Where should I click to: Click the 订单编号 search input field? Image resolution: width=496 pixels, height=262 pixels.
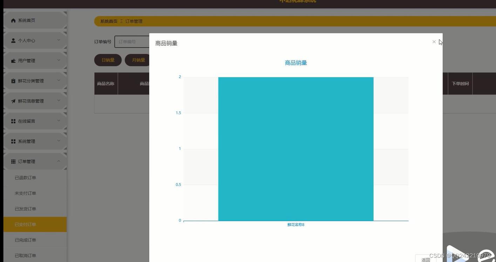[133, 41]
